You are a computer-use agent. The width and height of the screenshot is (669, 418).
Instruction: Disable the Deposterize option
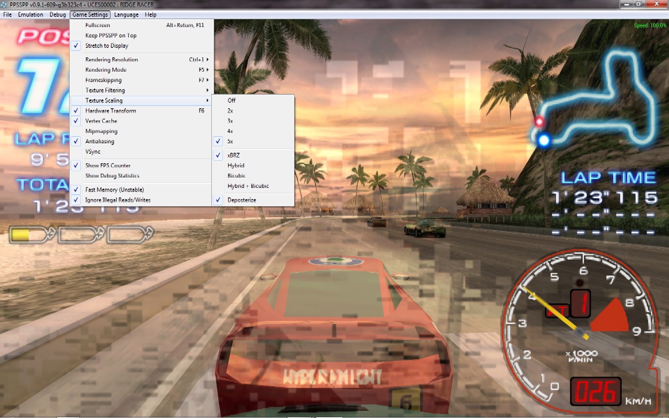242,200
